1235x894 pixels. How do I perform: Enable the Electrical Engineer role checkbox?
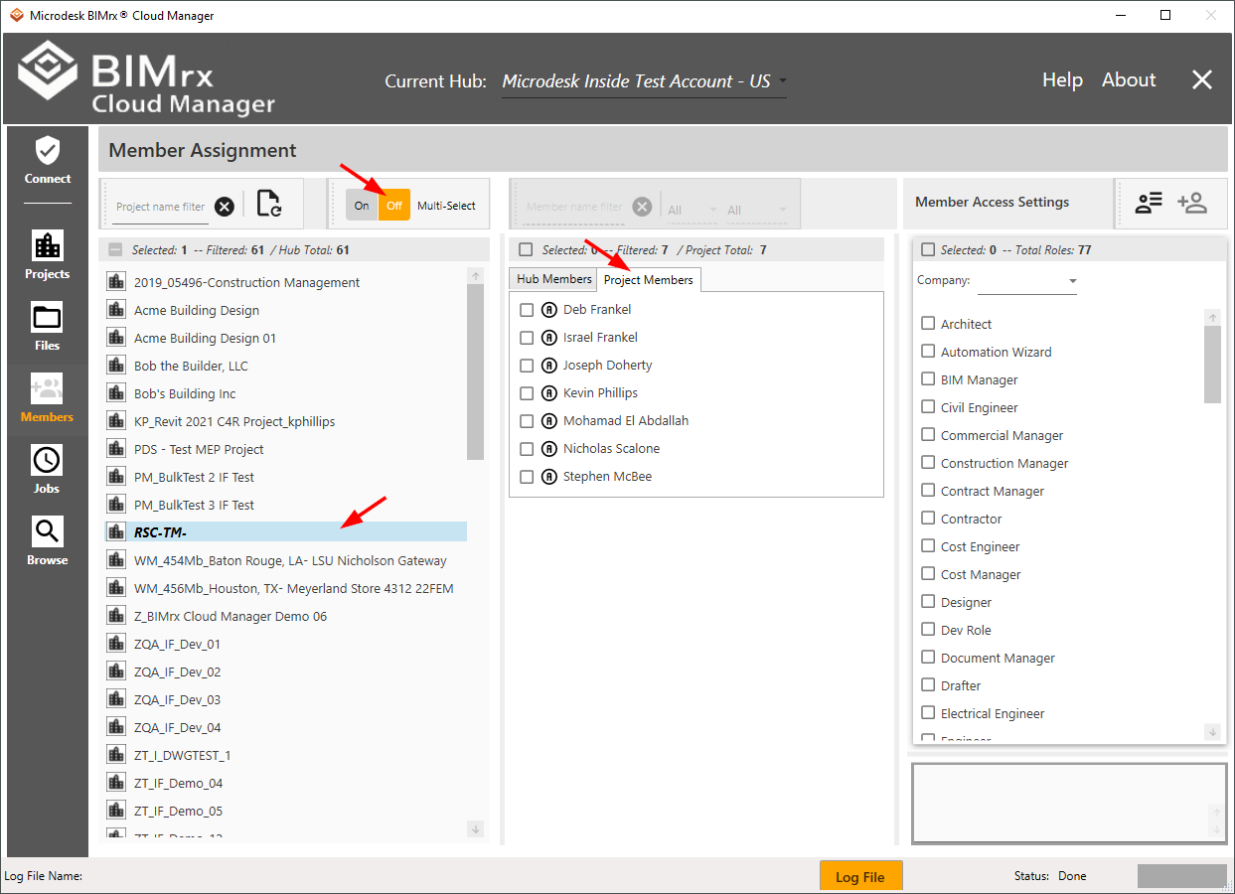[928, 713]
